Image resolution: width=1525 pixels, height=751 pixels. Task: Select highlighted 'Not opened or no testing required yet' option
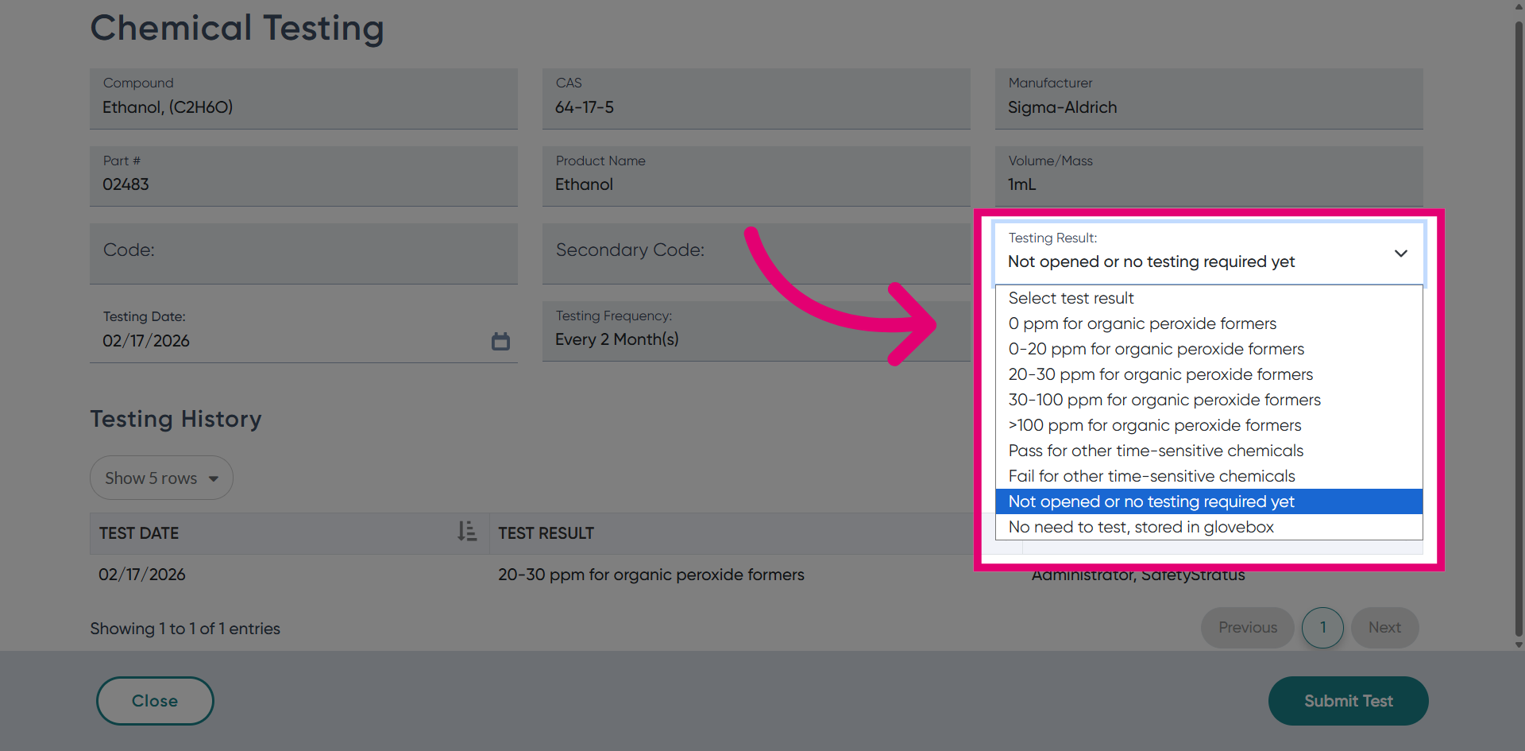1209,501
